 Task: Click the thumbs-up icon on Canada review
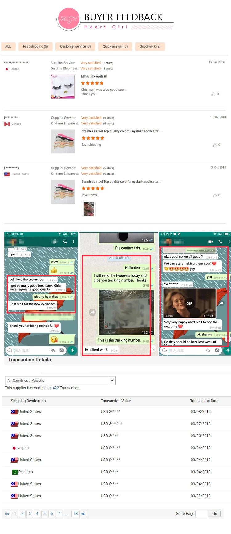(214, 145)
